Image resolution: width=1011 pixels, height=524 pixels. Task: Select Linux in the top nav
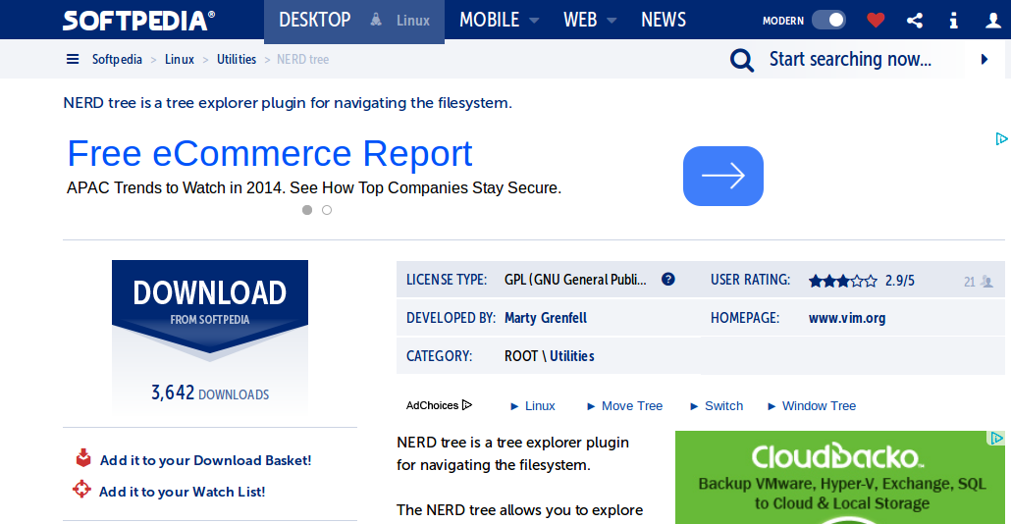point(413,21)
